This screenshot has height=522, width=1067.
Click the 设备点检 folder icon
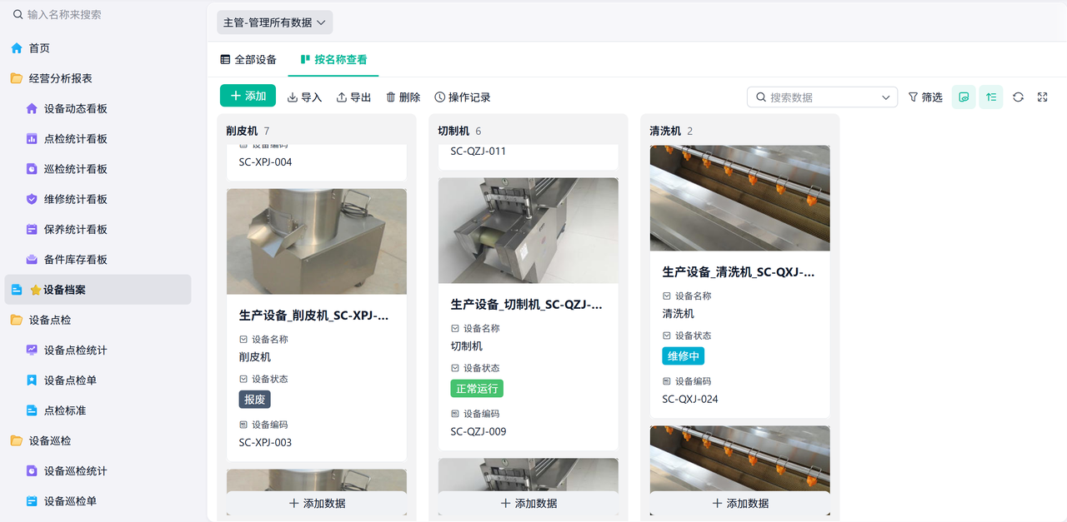tap(17, 320)
